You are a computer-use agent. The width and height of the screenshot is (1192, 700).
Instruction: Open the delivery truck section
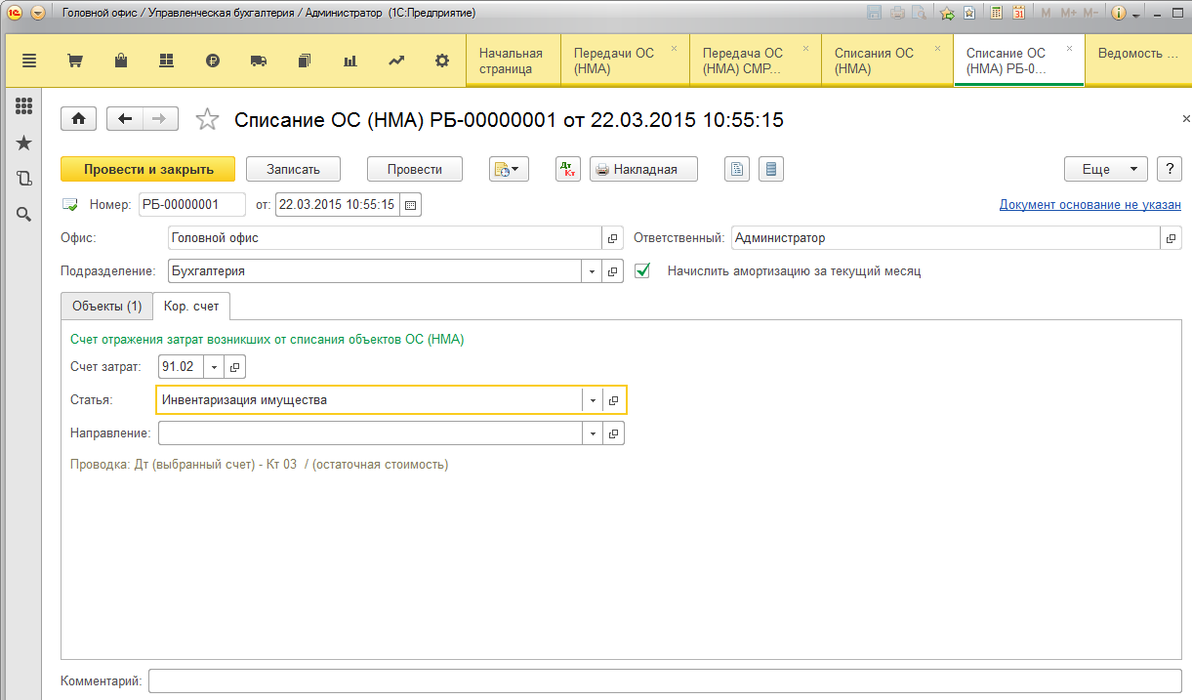(259, 61)
